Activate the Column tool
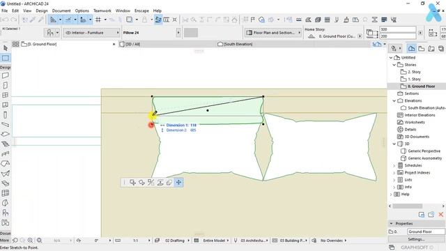The width and height of the screenshot is (446, 251). point(6,115)
